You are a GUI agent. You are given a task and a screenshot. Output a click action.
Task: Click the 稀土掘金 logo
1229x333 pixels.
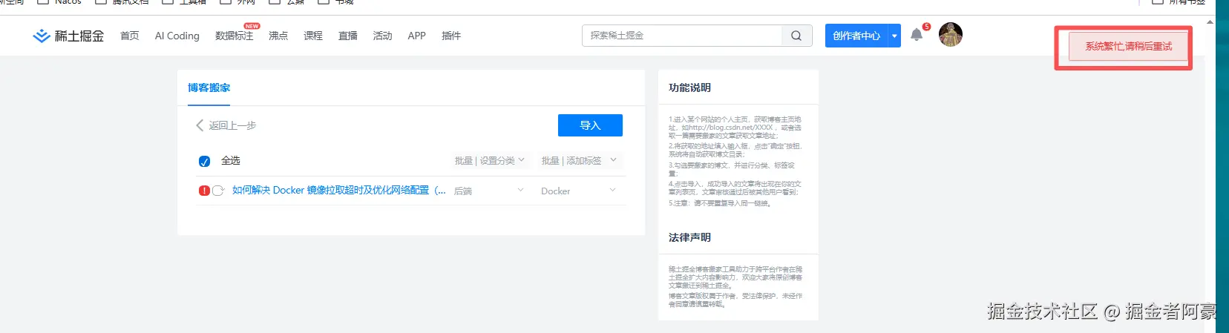(68, 36)
